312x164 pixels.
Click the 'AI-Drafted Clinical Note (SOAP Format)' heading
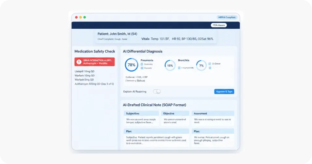click(x=154, y=105)
